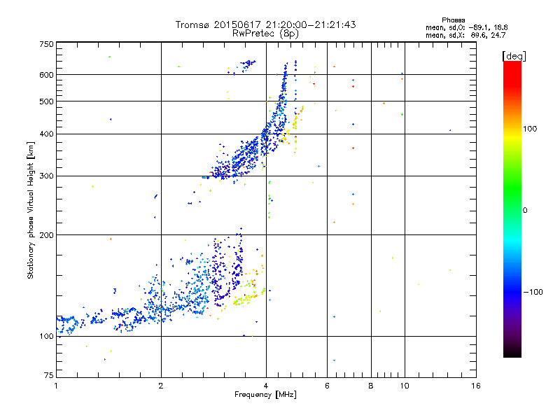Screen dimensions: 560x420
Task: Click the '300' y-axis tick label
Action: [x=47, y=176]
